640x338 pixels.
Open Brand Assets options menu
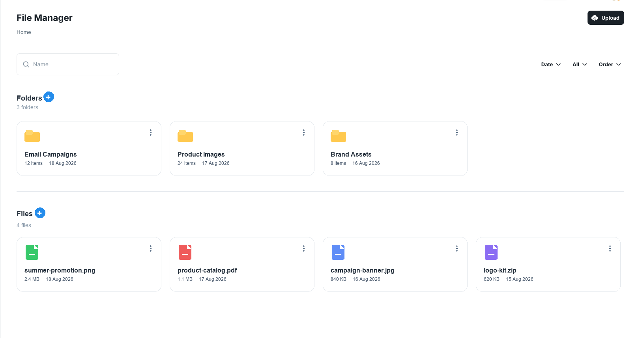(457, 133)
